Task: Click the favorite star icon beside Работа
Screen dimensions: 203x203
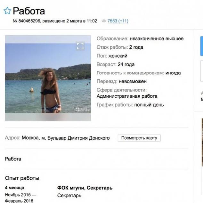Action: pyautogui.click(x=7, y=11)
